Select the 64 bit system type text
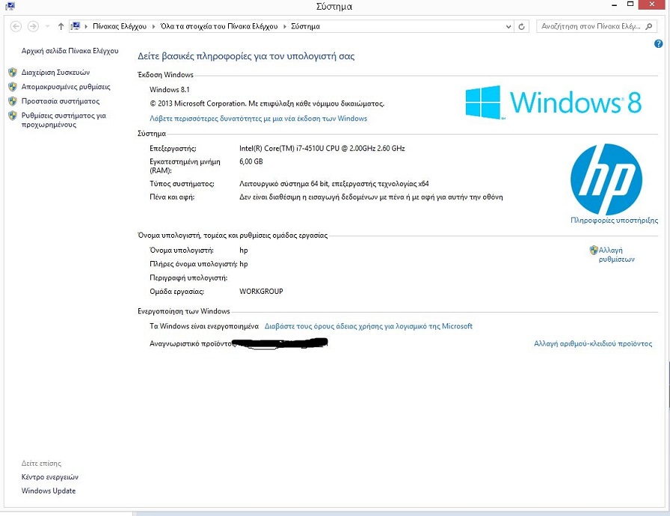The height and width of the screenshot is (516, 670). (x=334, y=184)
